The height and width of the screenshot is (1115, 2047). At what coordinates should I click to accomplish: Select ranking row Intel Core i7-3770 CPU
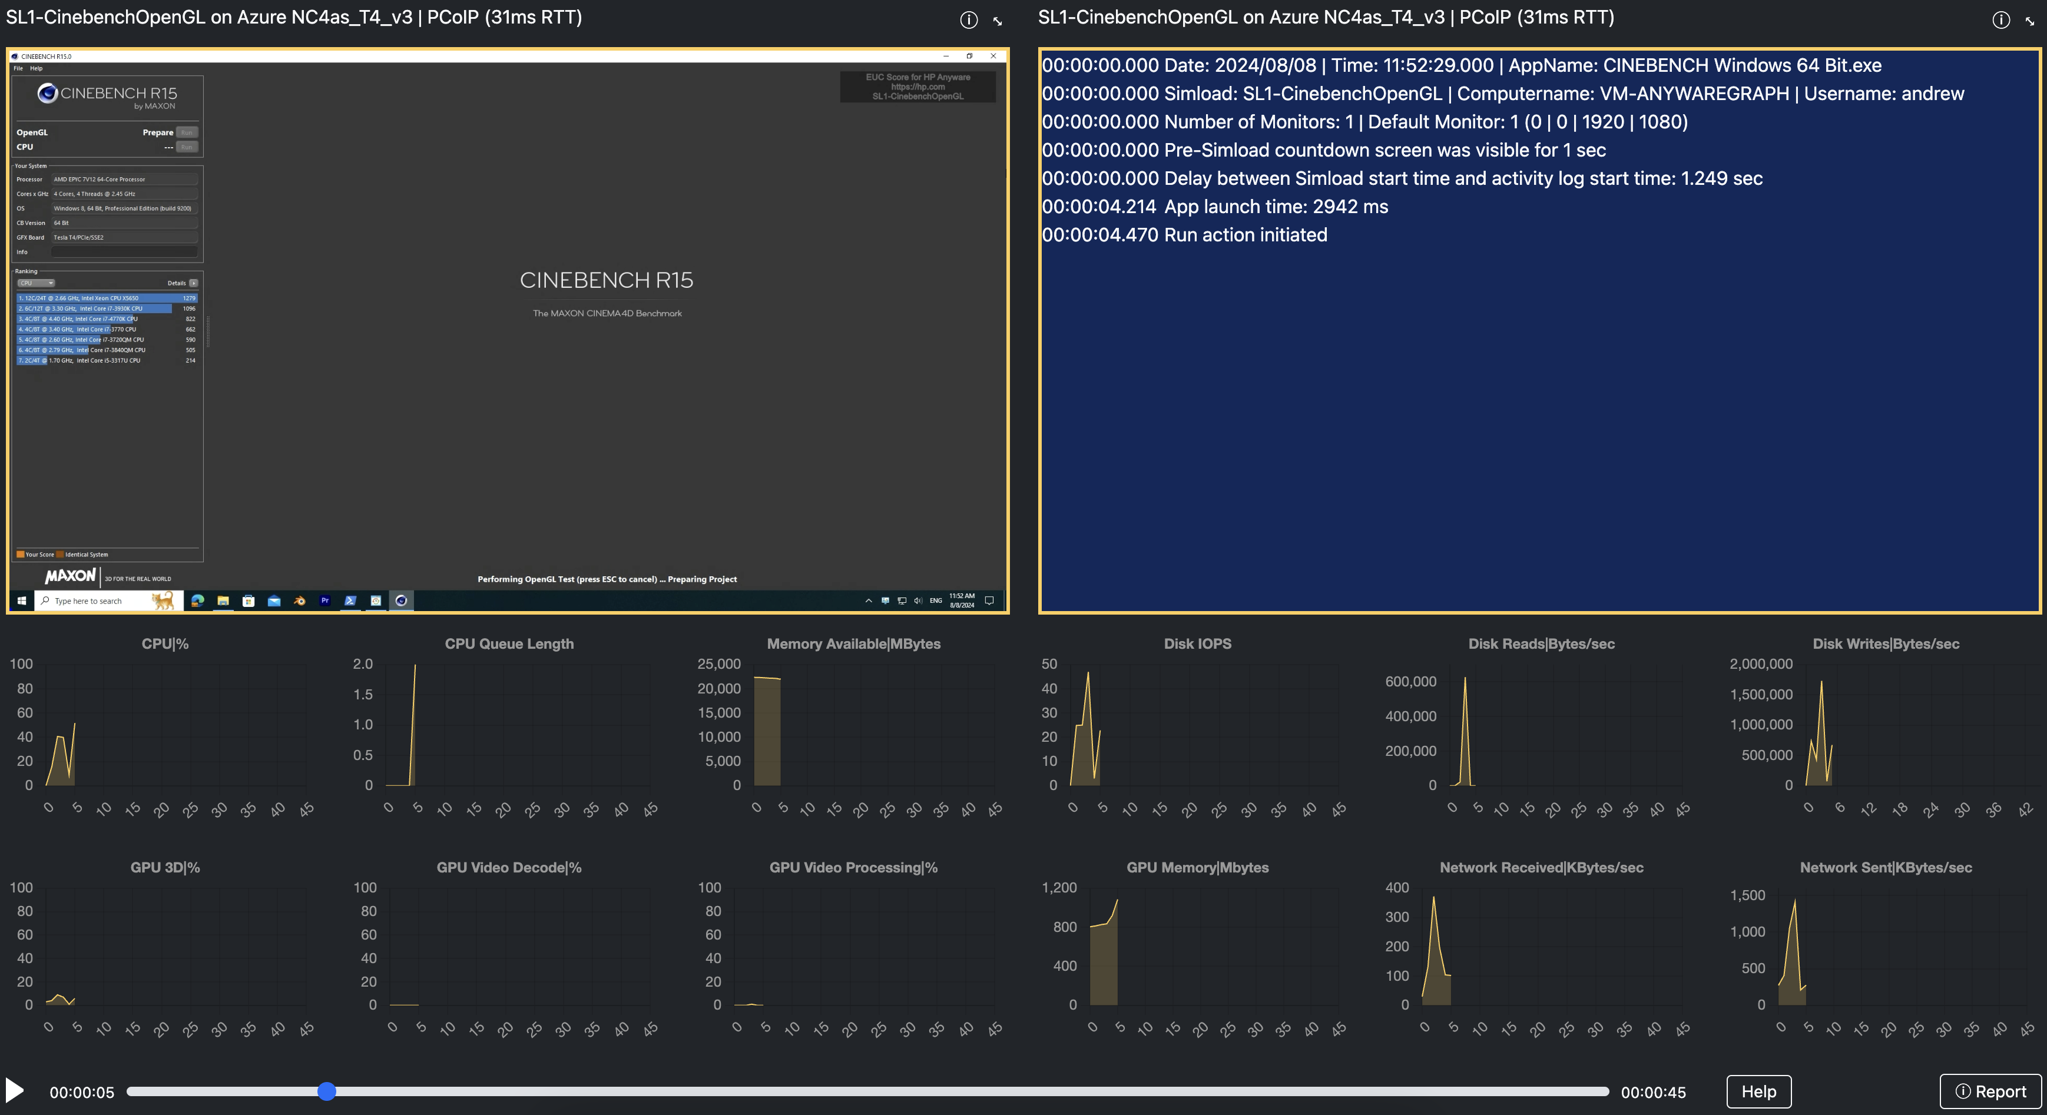pos(107,328)
